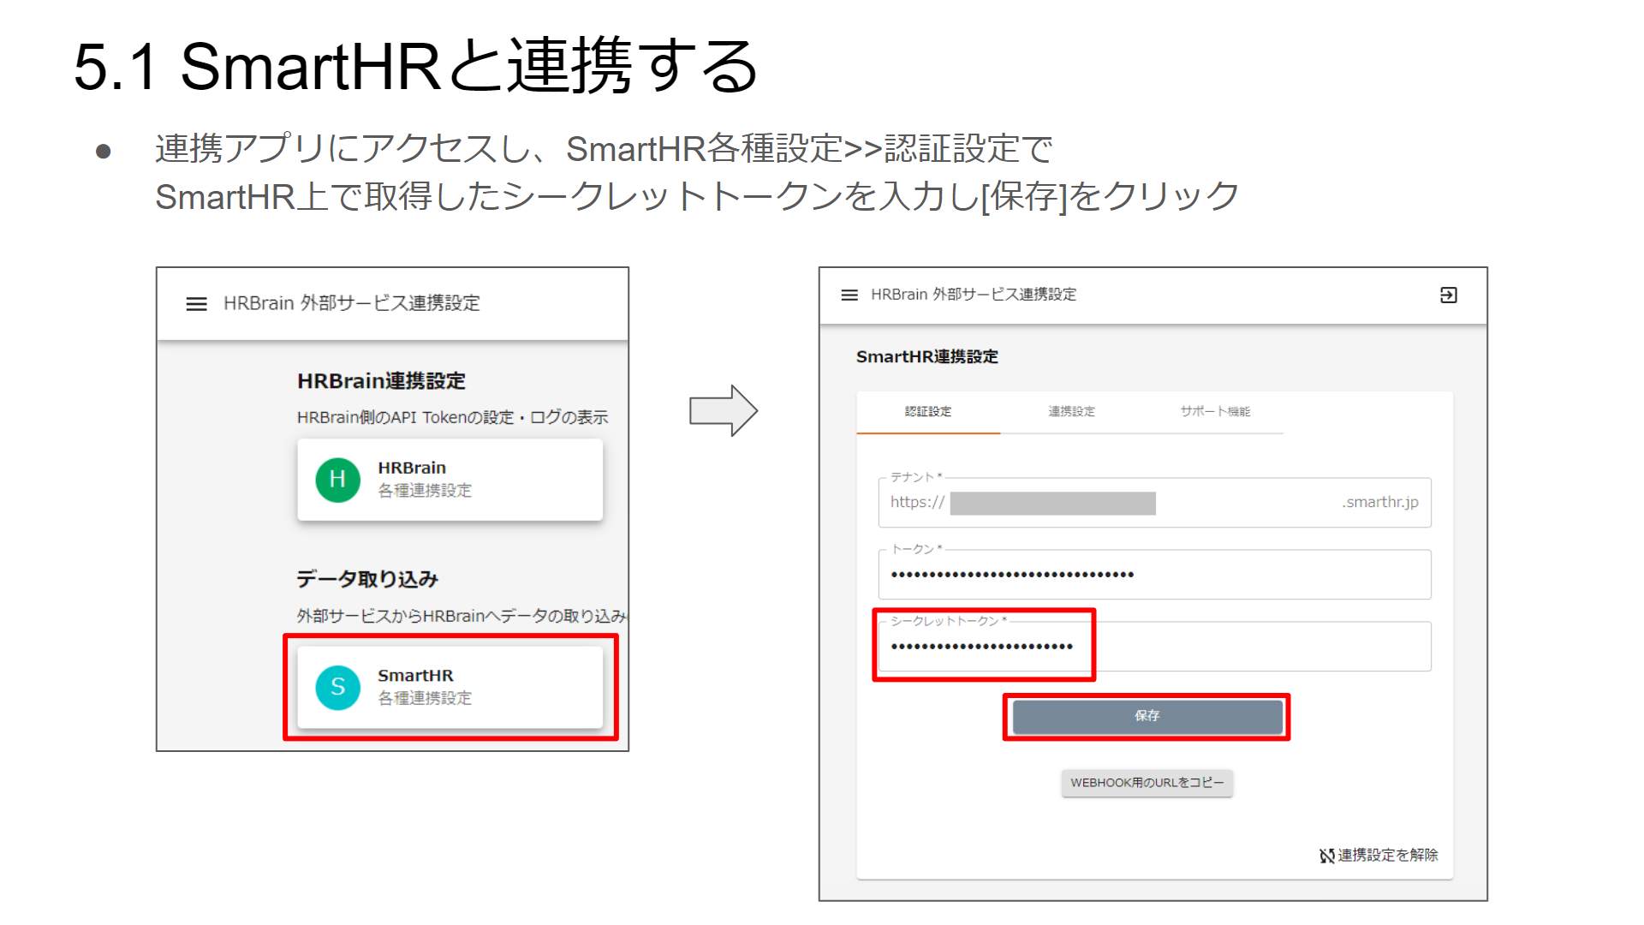Viewport: 1644px width, 925px height.
Task: Click the green H HRBrain avatar icon
Action: (x=338, y=480)
